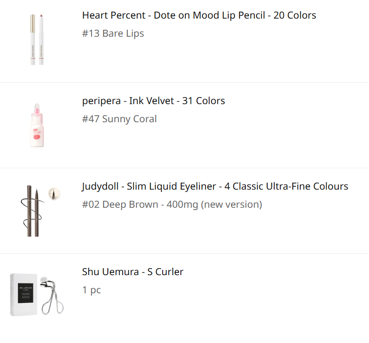The height and width of the screenshot is (343, 369).
Task: Click the round eyeliner tip close-up icon
Action: 54,194
